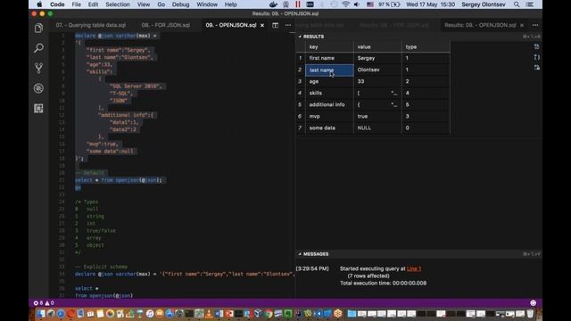
Task: Click the Save as CSV results icon
Action: point(536,46)
